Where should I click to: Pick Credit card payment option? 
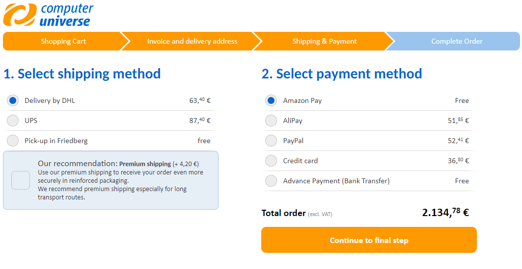click(271, 161)
